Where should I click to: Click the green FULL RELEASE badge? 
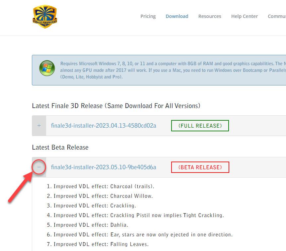pyautogui.click(x=200, y=126)
